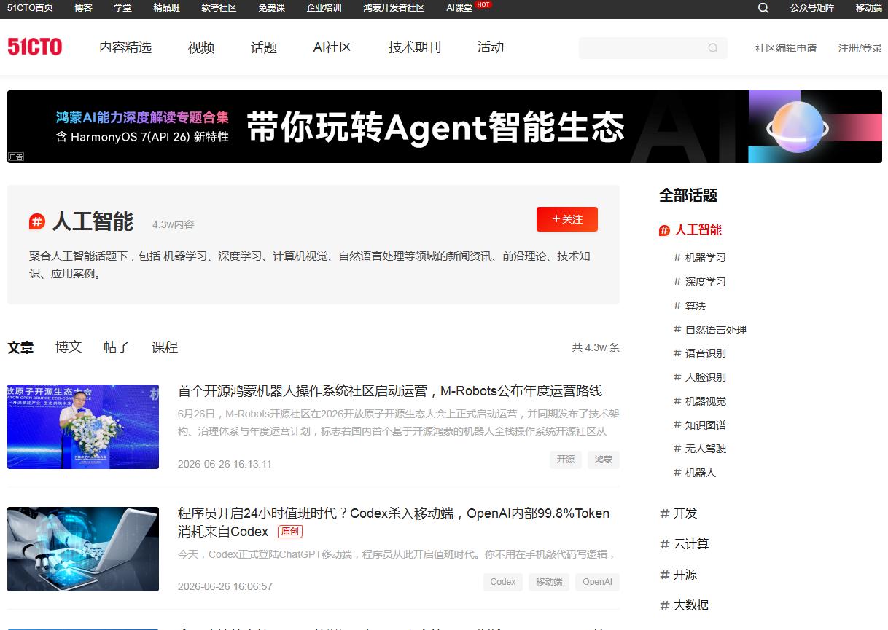Click the Codex tag
888x630 pixels.
(503, 582)
